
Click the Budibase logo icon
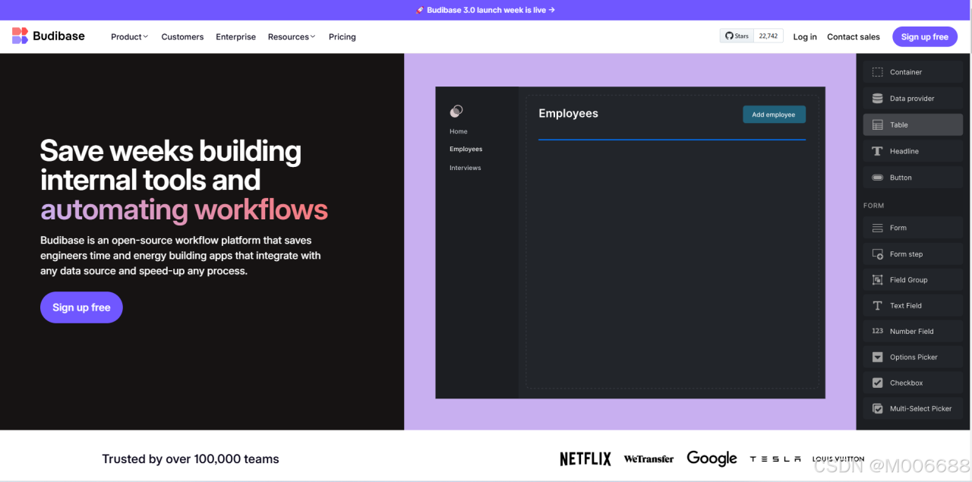[x=20, y=36]
